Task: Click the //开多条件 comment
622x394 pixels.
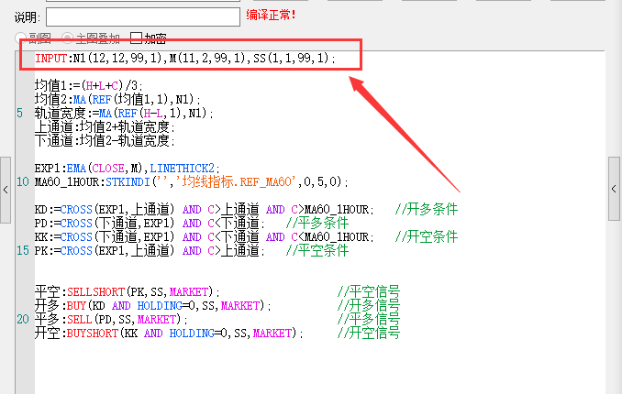Action: pyautogui.click(x=427, y=209)
